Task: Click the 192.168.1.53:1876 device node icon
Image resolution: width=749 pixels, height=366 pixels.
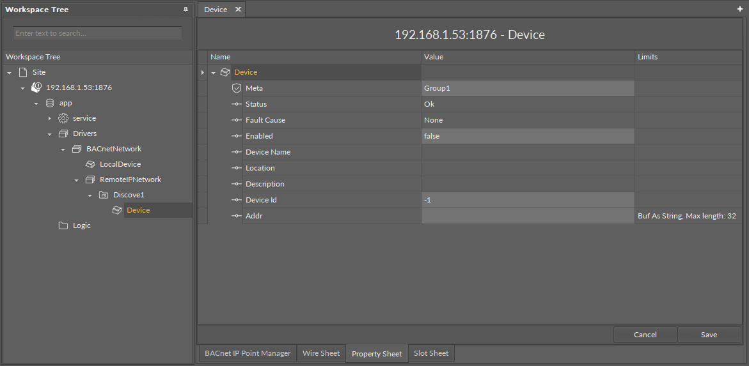Action: point(36,88)
